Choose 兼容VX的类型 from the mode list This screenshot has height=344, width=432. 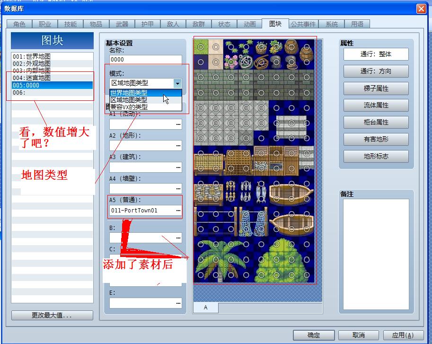point(145,107)
